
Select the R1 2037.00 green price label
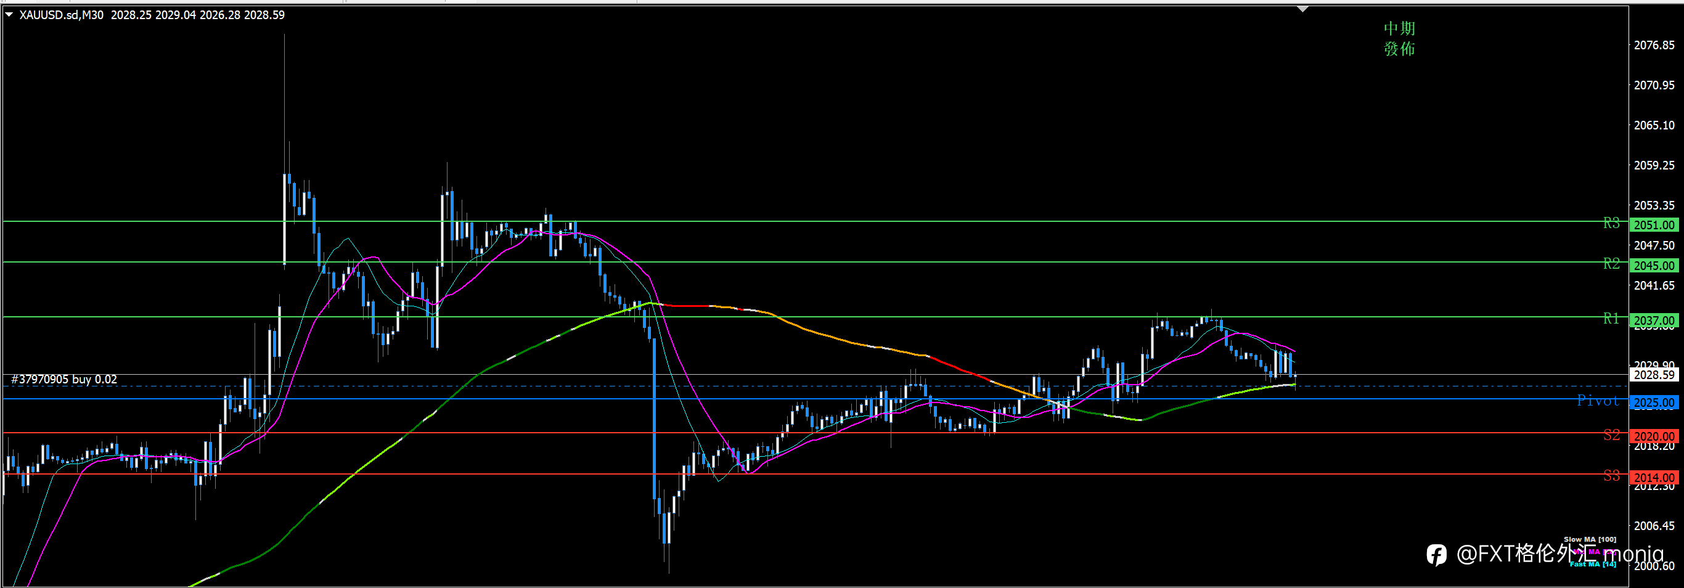[1654, 320]
